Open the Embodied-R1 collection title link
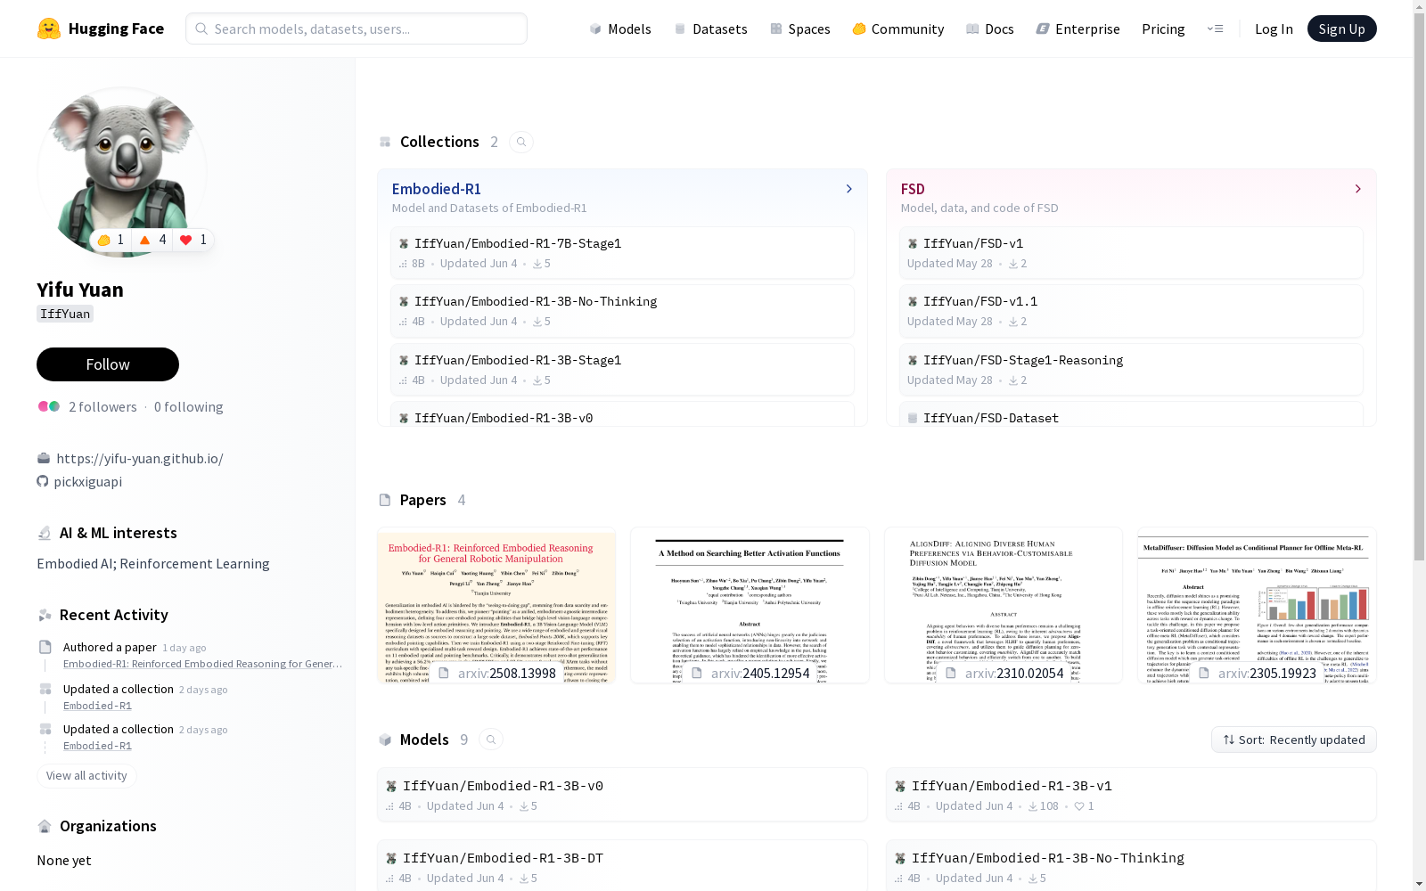1426x891 pixels. click(x=437, y=189)
